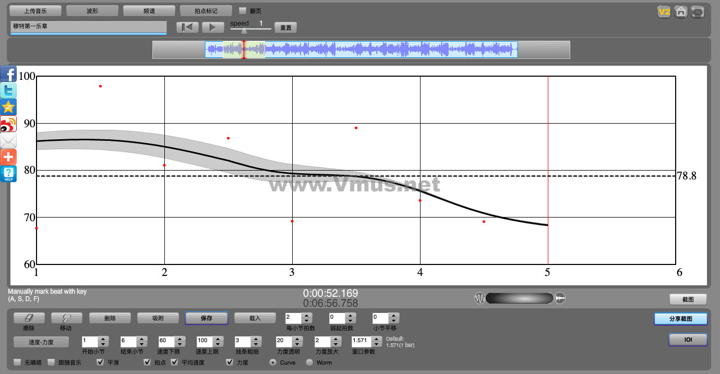Share via the Facebook sidebar icon
The height and width of the screenshot is (374, 720).
click(x=8, y=74)
